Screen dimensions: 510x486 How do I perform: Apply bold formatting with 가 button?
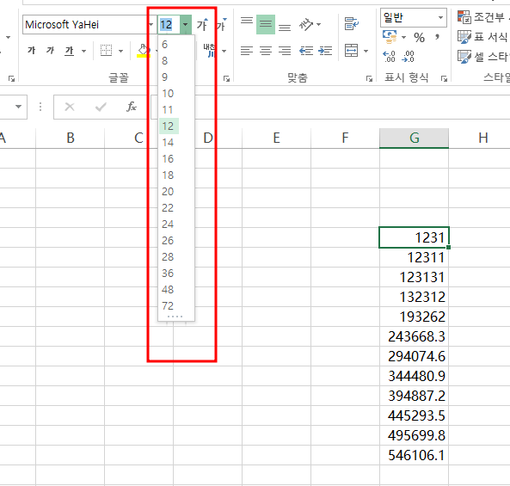coord(31,51)
